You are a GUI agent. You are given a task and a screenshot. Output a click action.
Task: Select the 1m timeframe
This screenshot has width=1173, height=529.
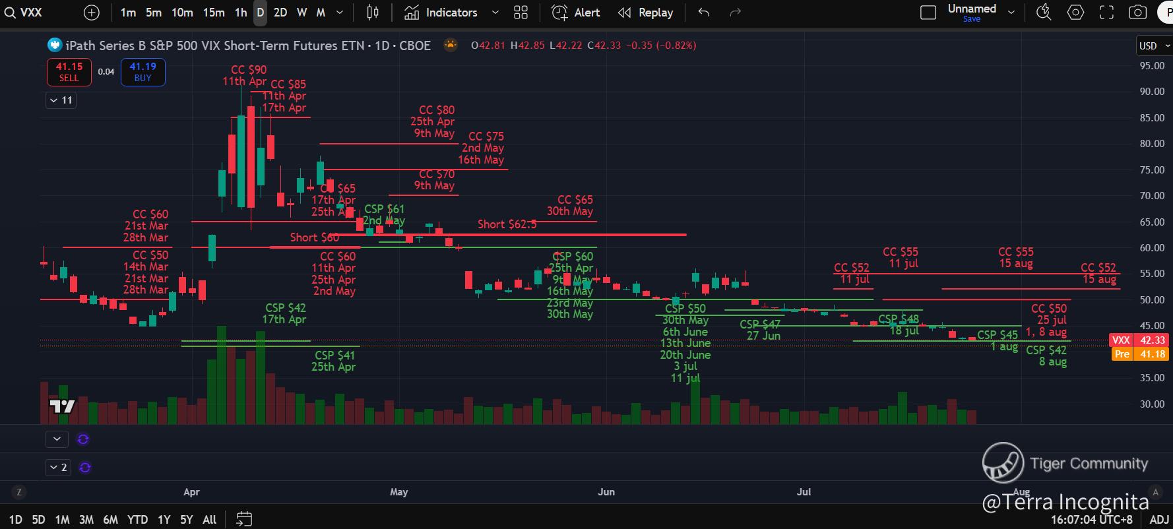(x=128, y=13)
